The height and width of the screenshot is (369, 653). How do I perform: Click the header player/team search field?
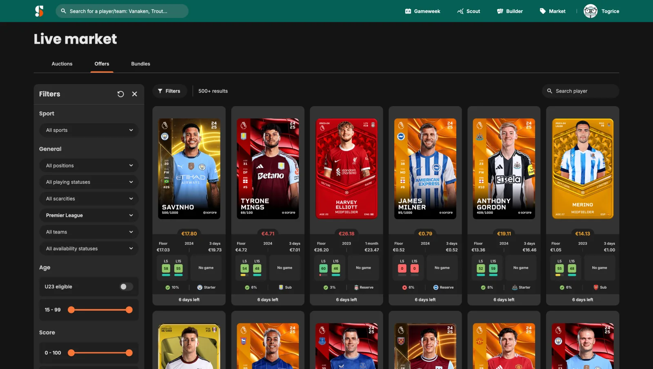click(122, 11)
